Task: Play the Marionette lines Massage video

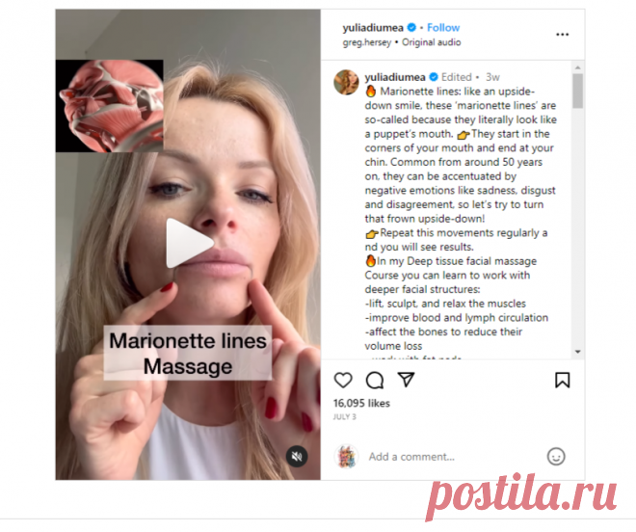Action: [x=189, y=243]
